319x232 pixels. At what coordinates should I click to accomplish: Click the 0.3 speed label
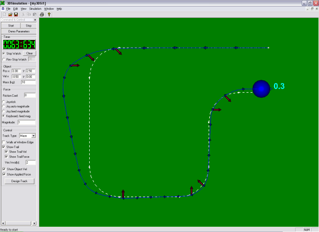click(x=279, y=86)
